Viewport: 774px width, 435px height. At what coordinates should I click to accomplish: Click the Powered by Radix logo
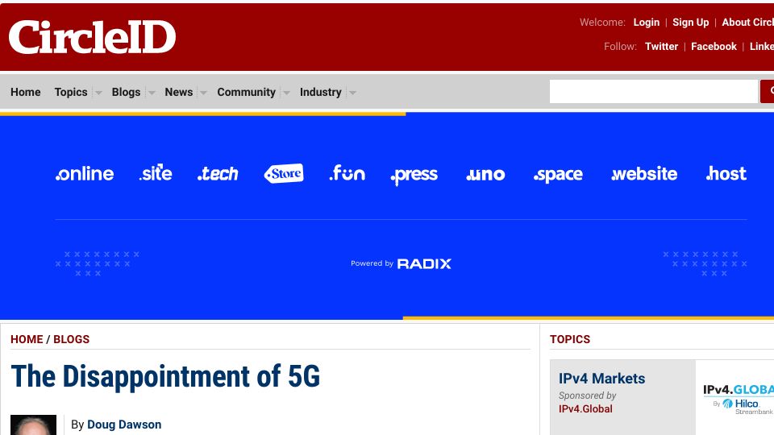click(401, 264)
